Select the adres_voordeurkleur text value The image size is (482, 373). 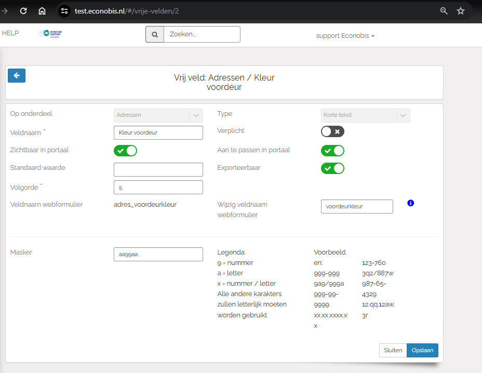pos(145,205)
